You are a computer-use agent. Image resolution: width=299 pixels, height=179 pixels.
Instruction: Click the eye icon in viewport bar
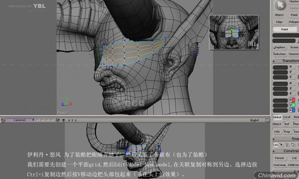point(63,120)
